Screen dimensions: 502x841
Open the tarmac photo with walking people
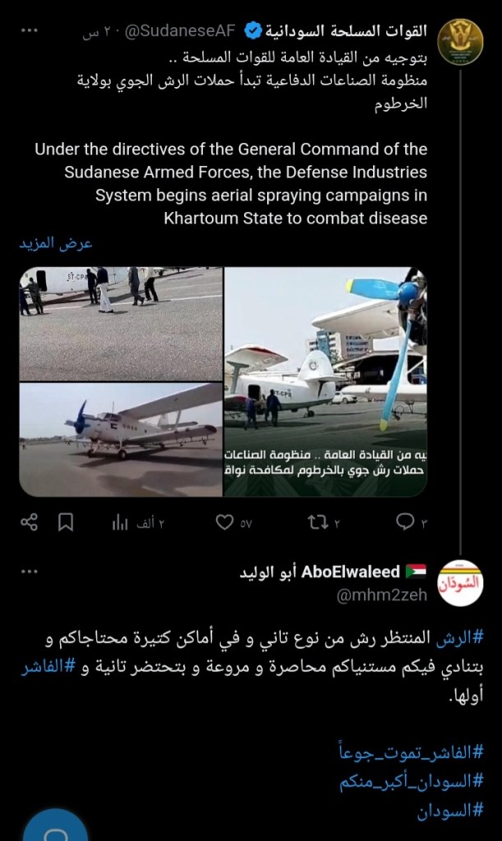[121, 324]
